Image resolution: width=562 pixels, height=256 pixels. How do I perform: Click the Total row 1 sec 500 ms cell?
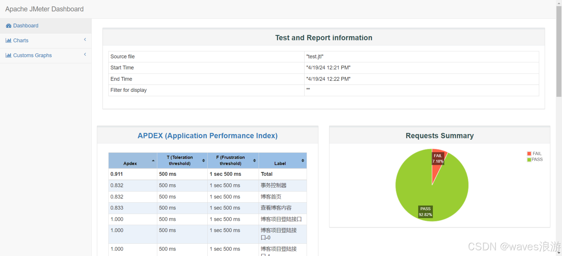[x=233, y=174]
